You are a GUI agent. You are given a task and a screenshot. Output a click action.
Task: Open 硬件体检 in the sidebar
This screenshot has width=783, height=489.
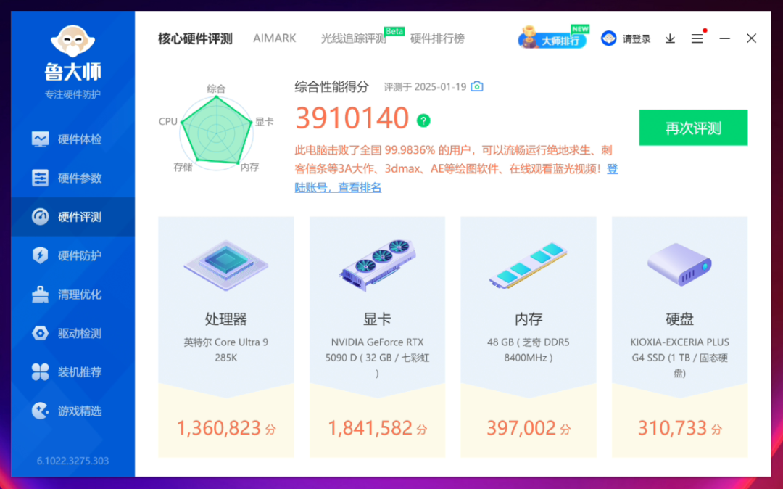[x=73, y=139]
